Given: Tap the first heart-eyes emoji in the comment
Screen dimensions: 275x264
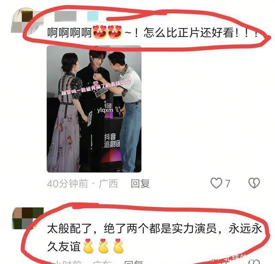Looking at the screenshot, I should point(99,32).
